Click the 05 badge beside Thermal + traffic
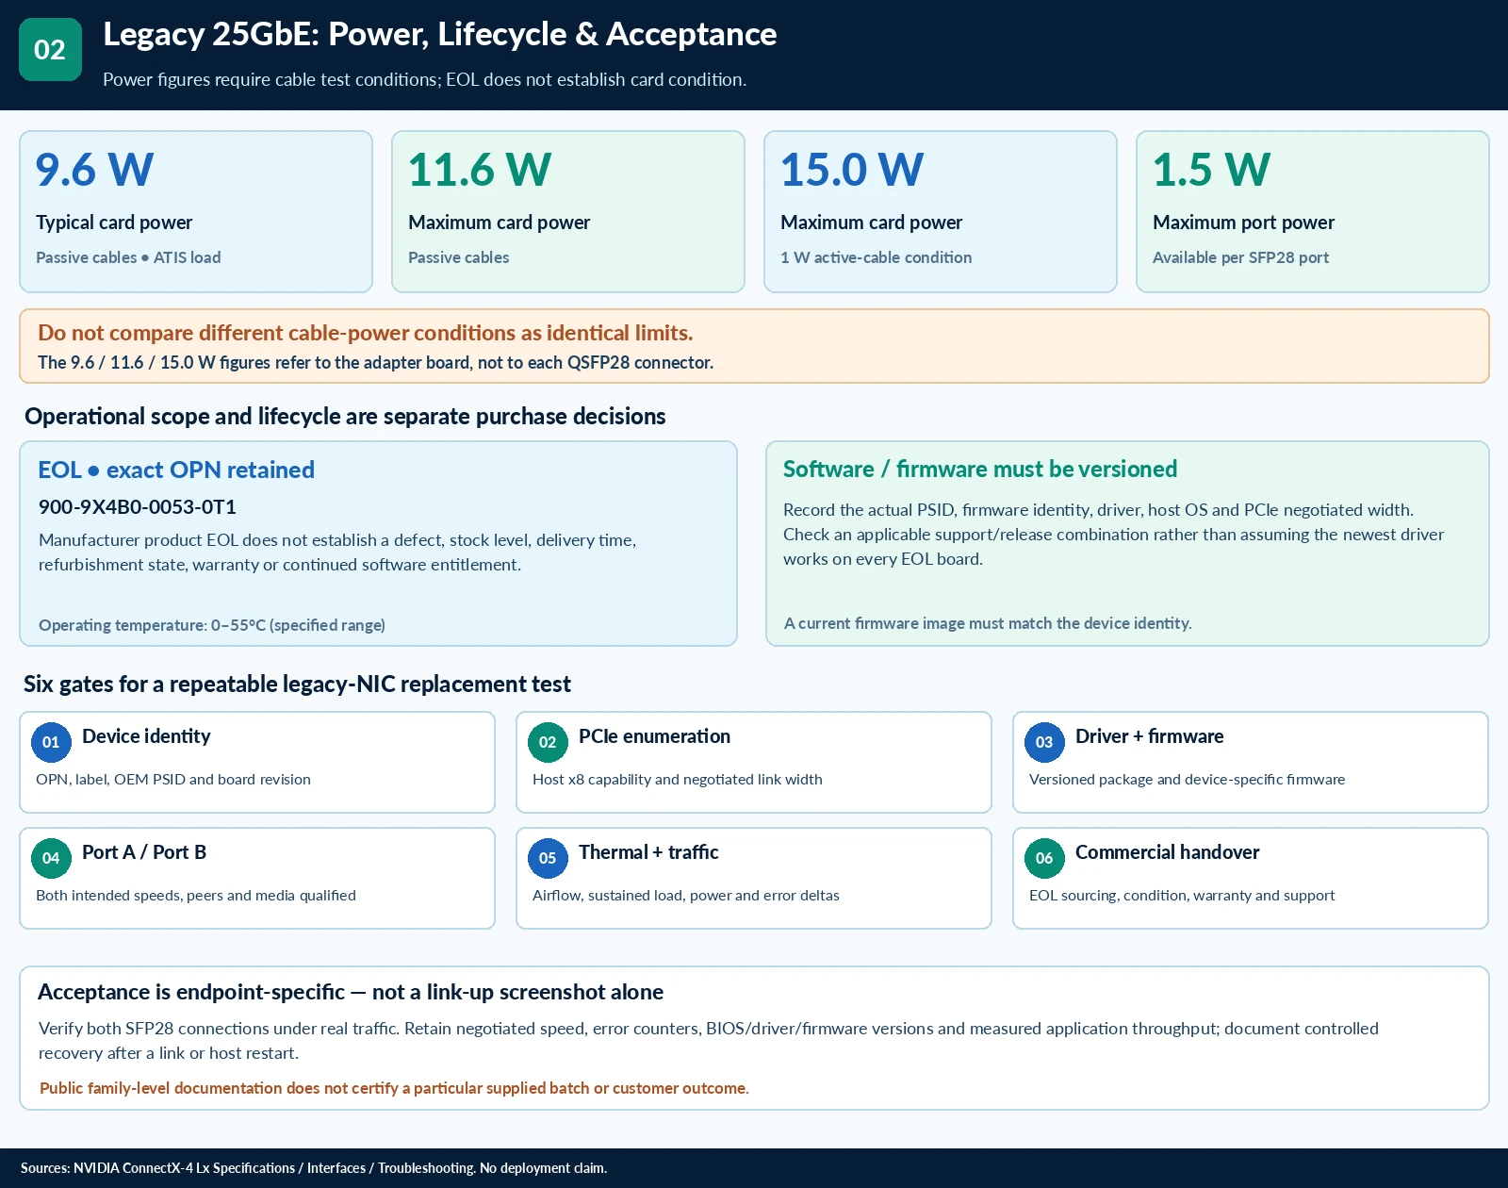This screenshot has width=1508, height=1188. (548, 858)
